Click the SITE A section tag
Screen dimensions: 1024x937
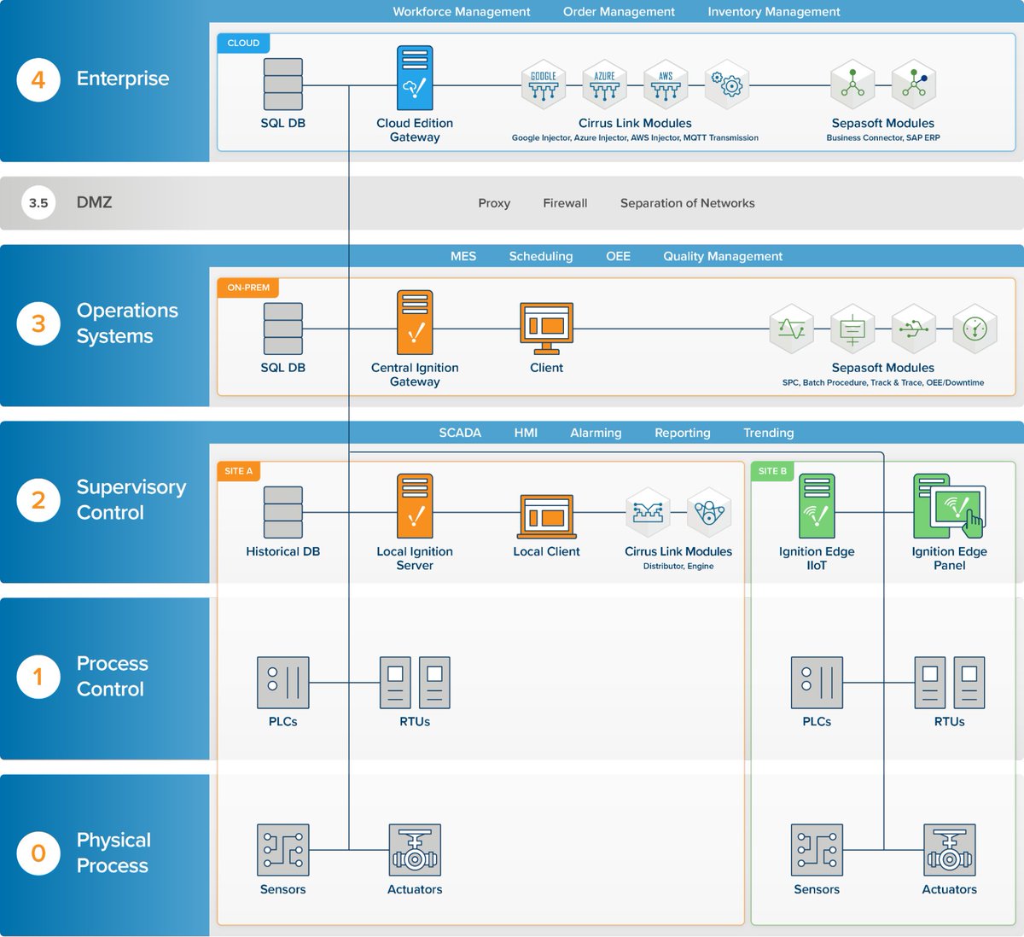(x=239, y=471)
